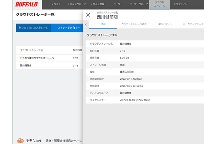Open the デバイスグループ menu
This screenshot has width=216, height=144.
(76, 4)
